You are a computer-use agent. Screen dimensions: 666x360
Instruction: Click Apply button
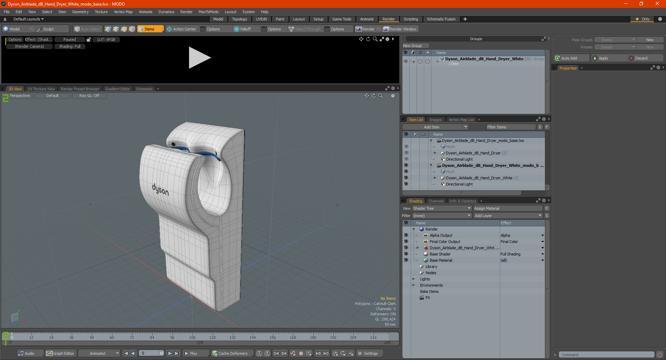609,58
